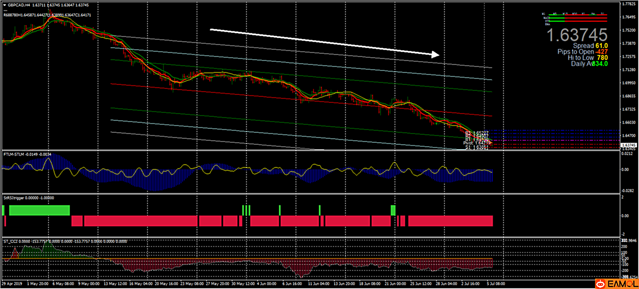Click the white downtrend arrow head
The width and height of the screenshot is (639, 289).
tap(435, 55)
